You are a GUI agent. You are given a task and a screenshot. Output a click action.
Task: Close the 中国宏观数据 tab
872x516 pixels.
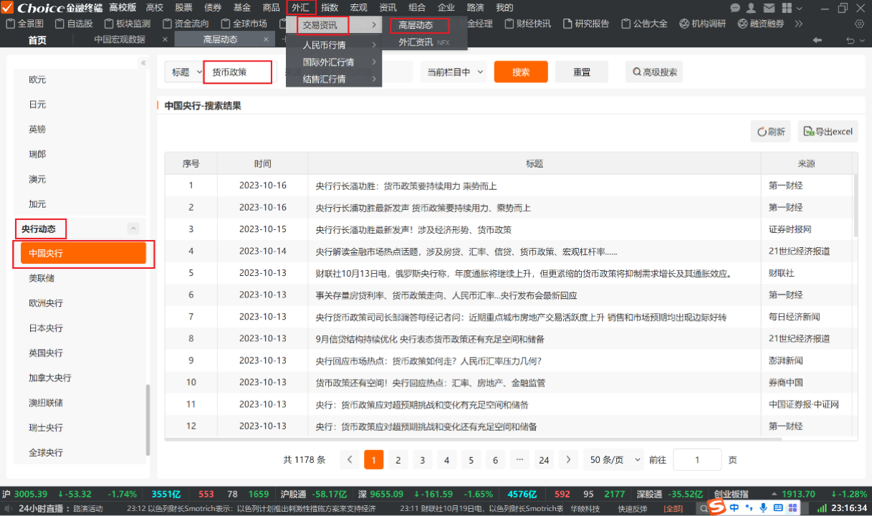[165, 39]
